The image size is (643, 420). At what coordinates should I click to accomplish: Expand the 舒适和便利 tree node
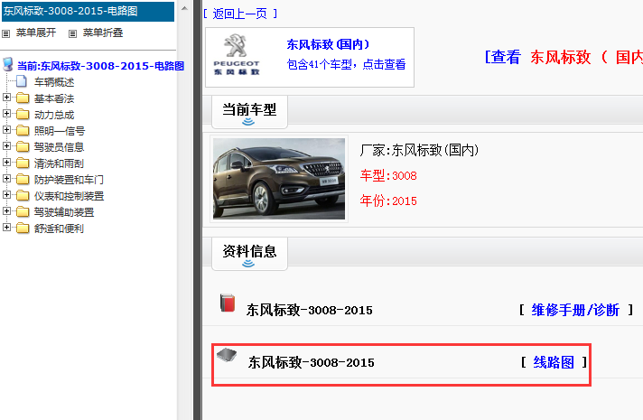(6, 227)
